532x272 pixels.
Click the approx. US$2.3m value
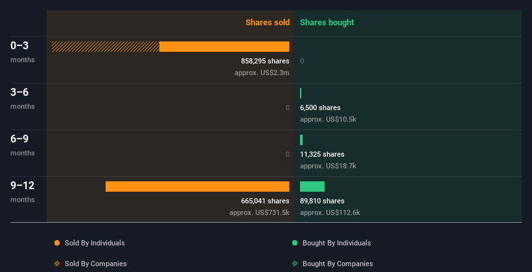coord(262,73)
